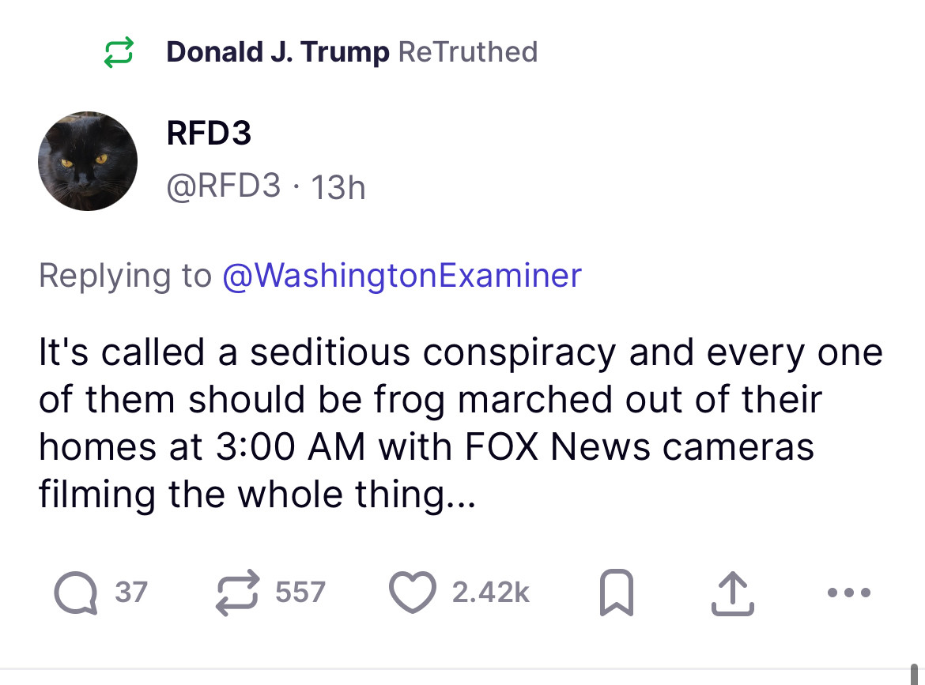Screen dimensions: 925x685
Task: Click the RFD3 display name
Action: tap(209, 133)
